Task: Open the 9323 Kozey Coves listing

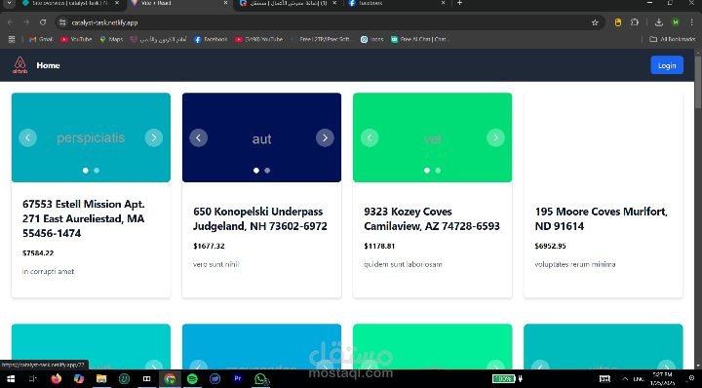Action: (432, 218)
